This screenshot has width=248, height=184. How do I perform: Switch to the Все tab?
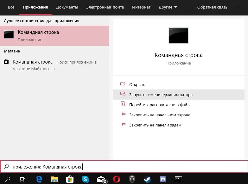click(11, 7)
